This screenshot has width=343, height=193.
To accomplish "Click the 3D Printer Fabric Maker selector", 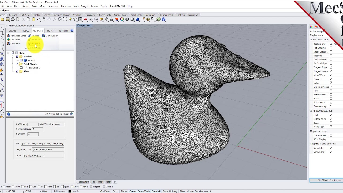I will [59, 114].
